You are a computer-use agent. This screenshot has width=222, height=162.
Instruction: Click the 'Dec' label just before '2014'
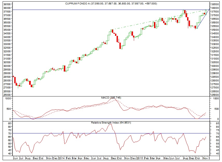(55, 158)
